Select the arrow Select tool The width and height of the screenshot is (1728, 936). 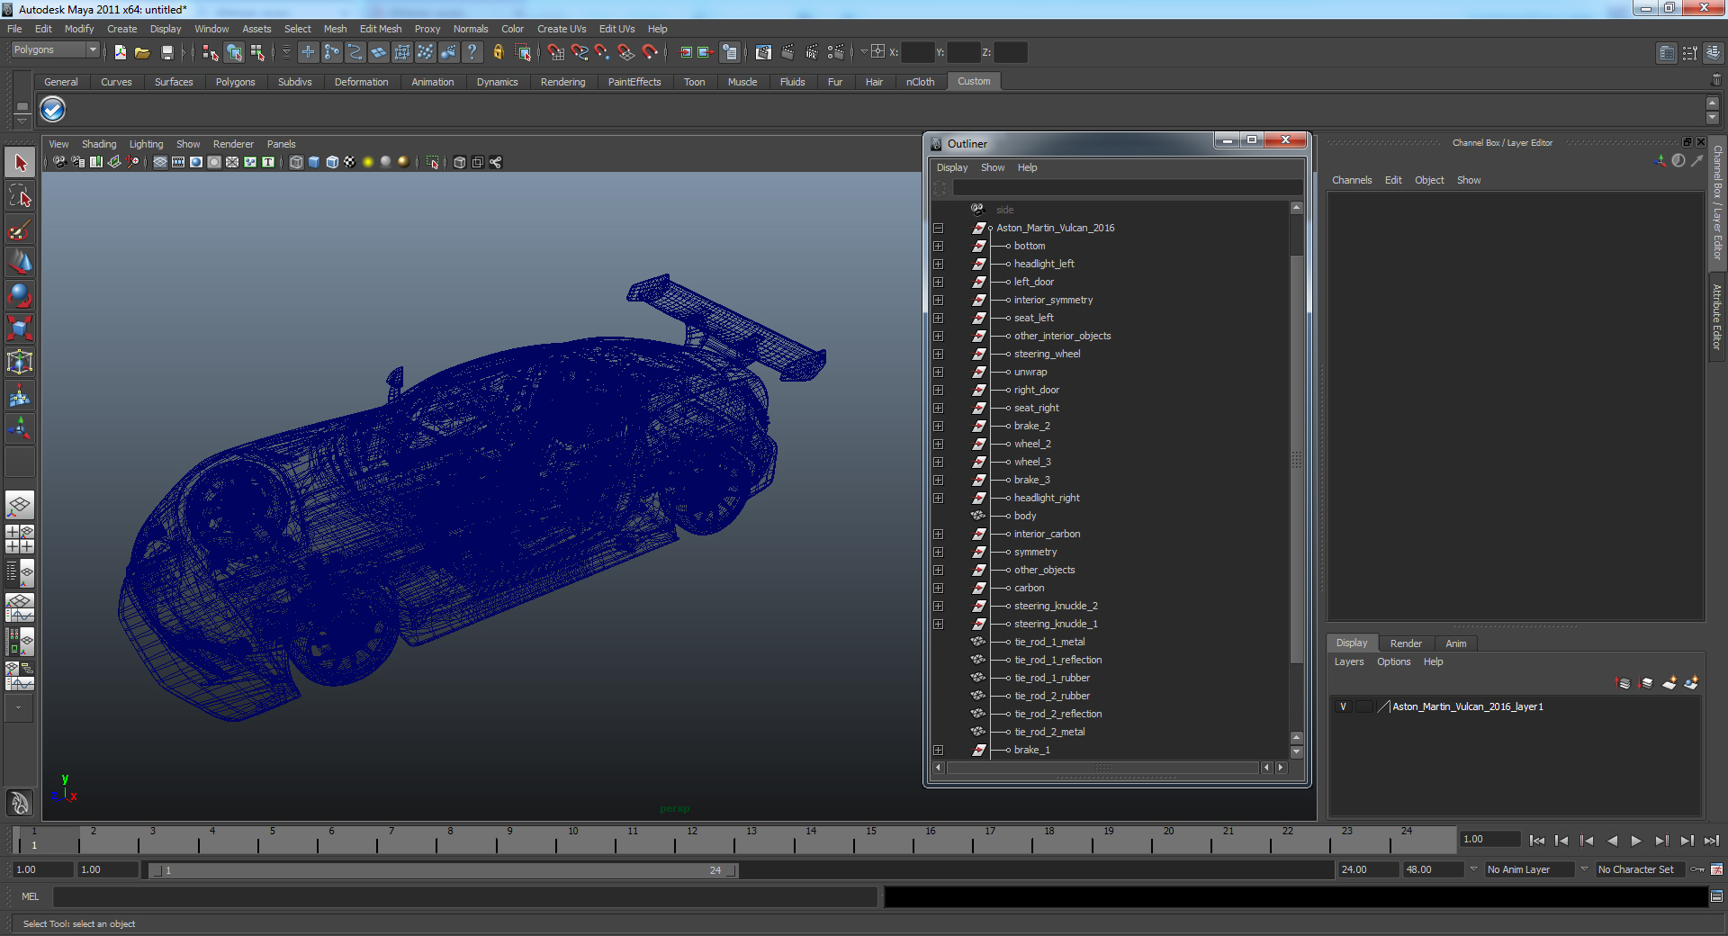[x=20, y=163]
